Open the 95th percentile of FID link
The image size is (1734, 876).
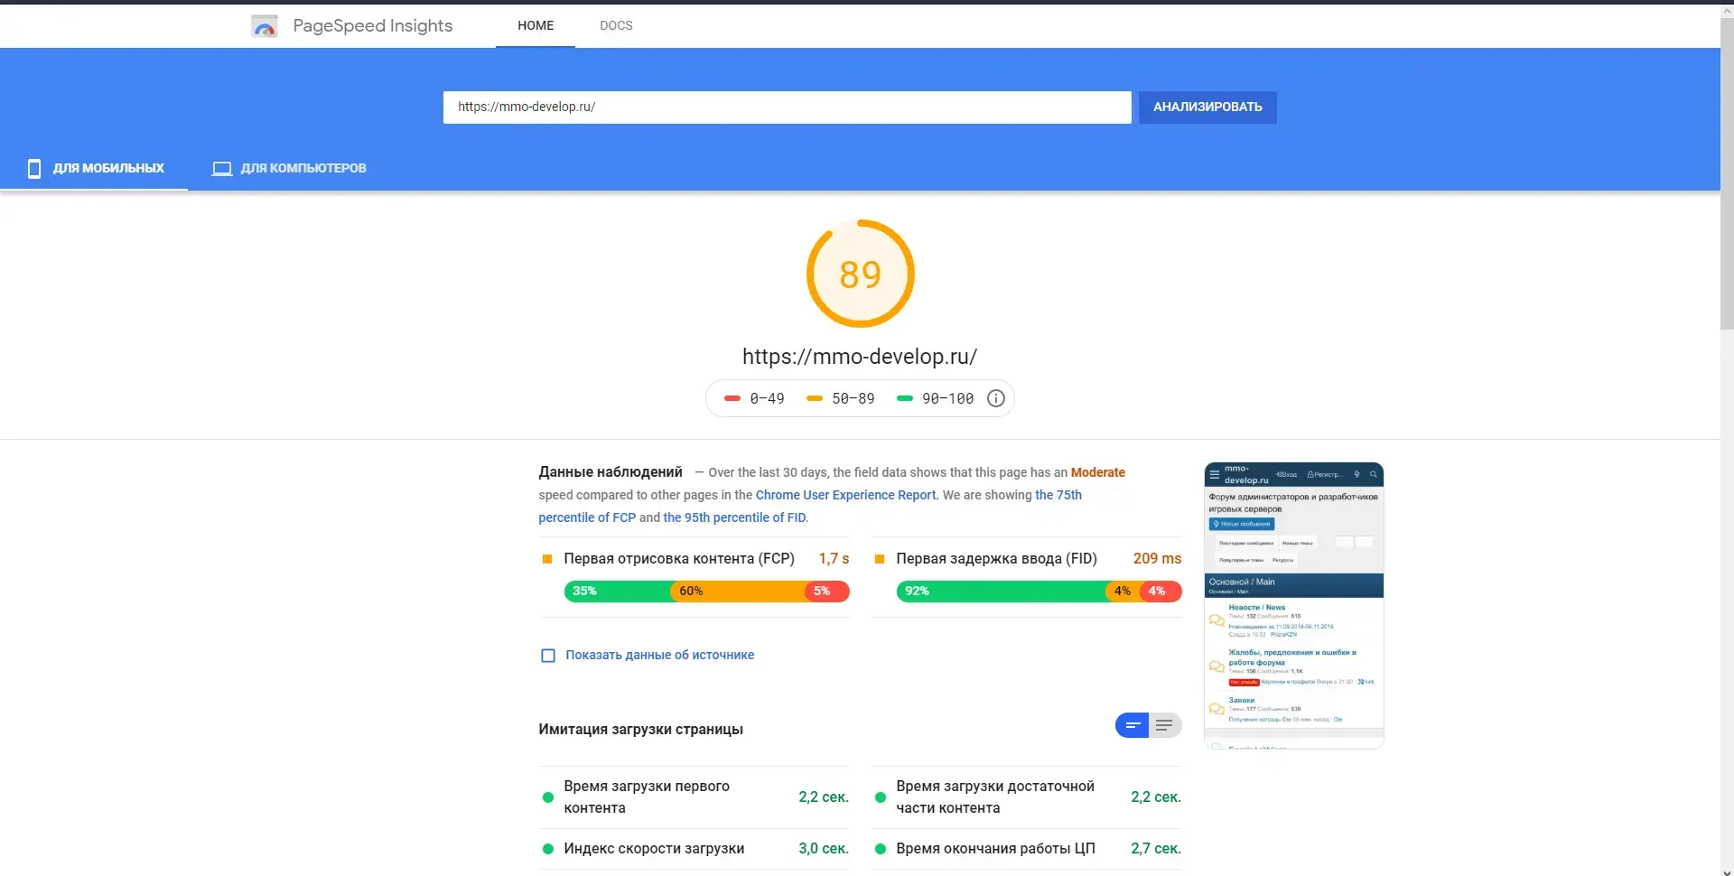[734, 517]
